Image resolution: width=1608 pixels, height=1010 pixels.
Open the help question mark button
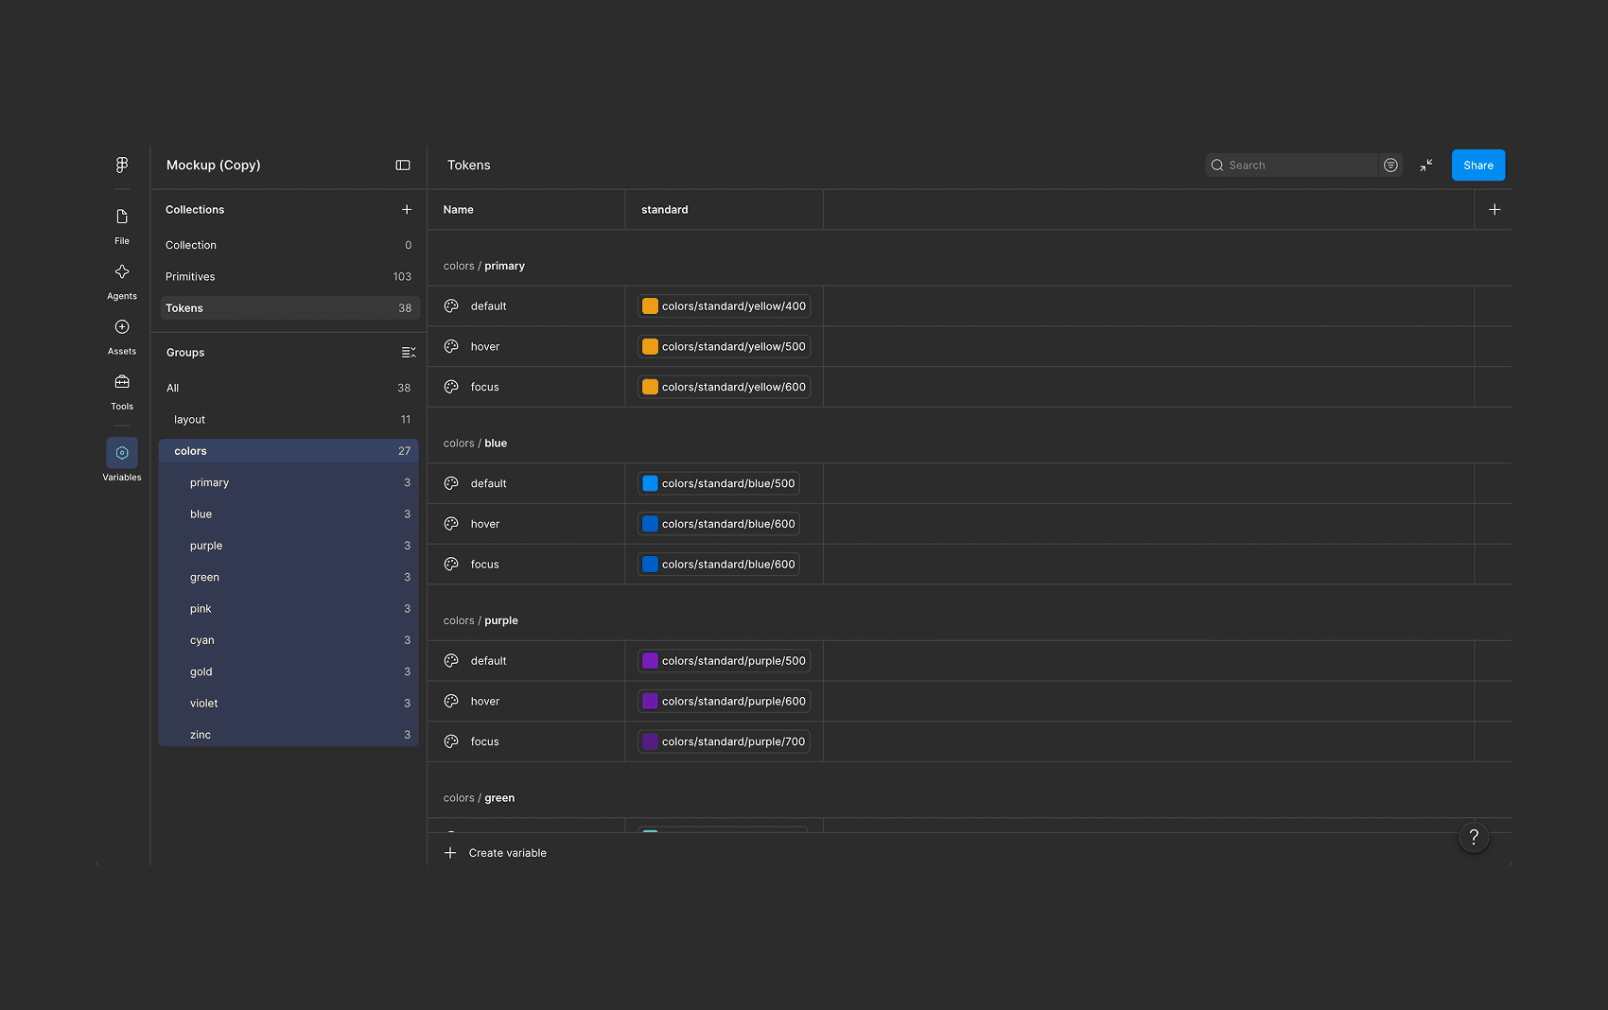[x=1474, y=837]
